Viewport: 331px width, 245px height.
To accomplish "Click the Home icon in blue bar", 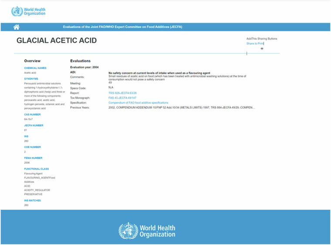I will (17, 27).
